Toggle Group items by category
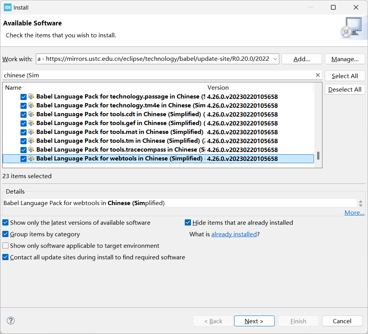368x334 pixels. tap(5, 234)
